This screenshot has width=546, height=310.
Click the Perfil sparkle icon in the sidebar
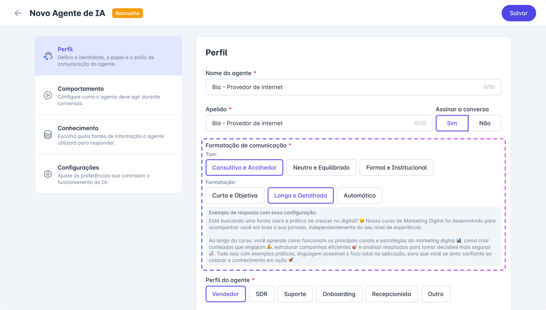47,55
